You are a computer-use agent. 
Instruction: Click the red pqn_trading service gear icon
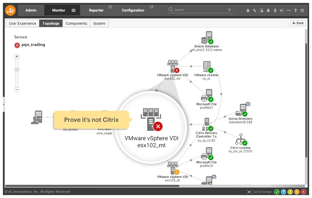(x=17, y=45)
